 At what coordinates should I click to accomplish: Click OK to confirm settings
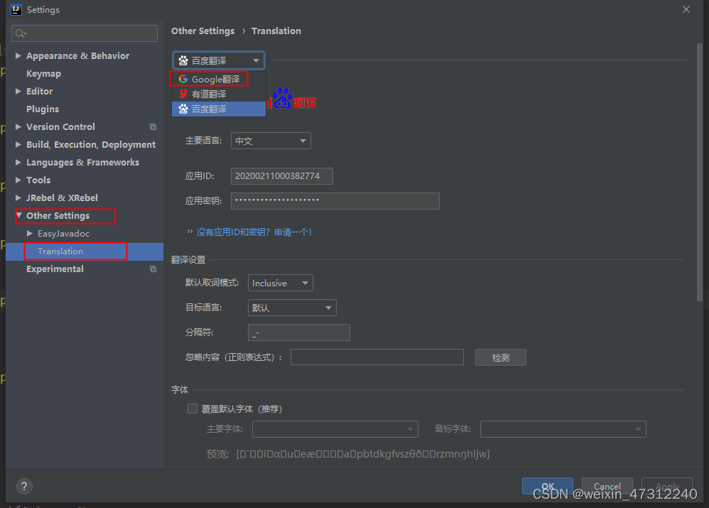[548, 486]
